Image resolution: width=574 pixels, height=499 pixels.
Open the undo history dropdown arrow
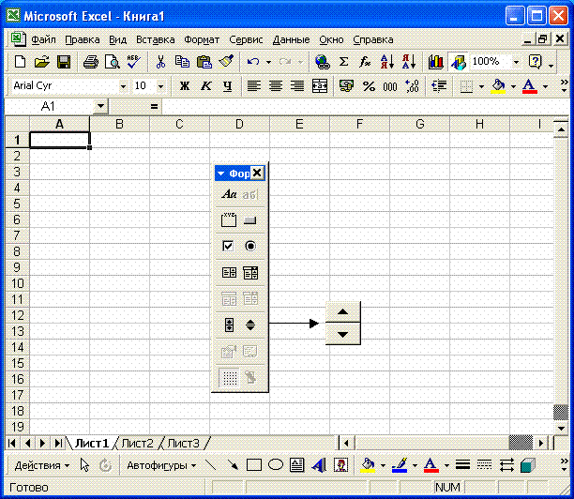(x=268, y=62)
